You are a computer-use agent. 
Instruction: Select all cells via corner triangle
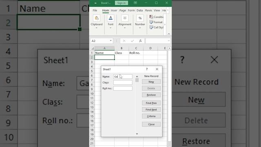[93, 48]
